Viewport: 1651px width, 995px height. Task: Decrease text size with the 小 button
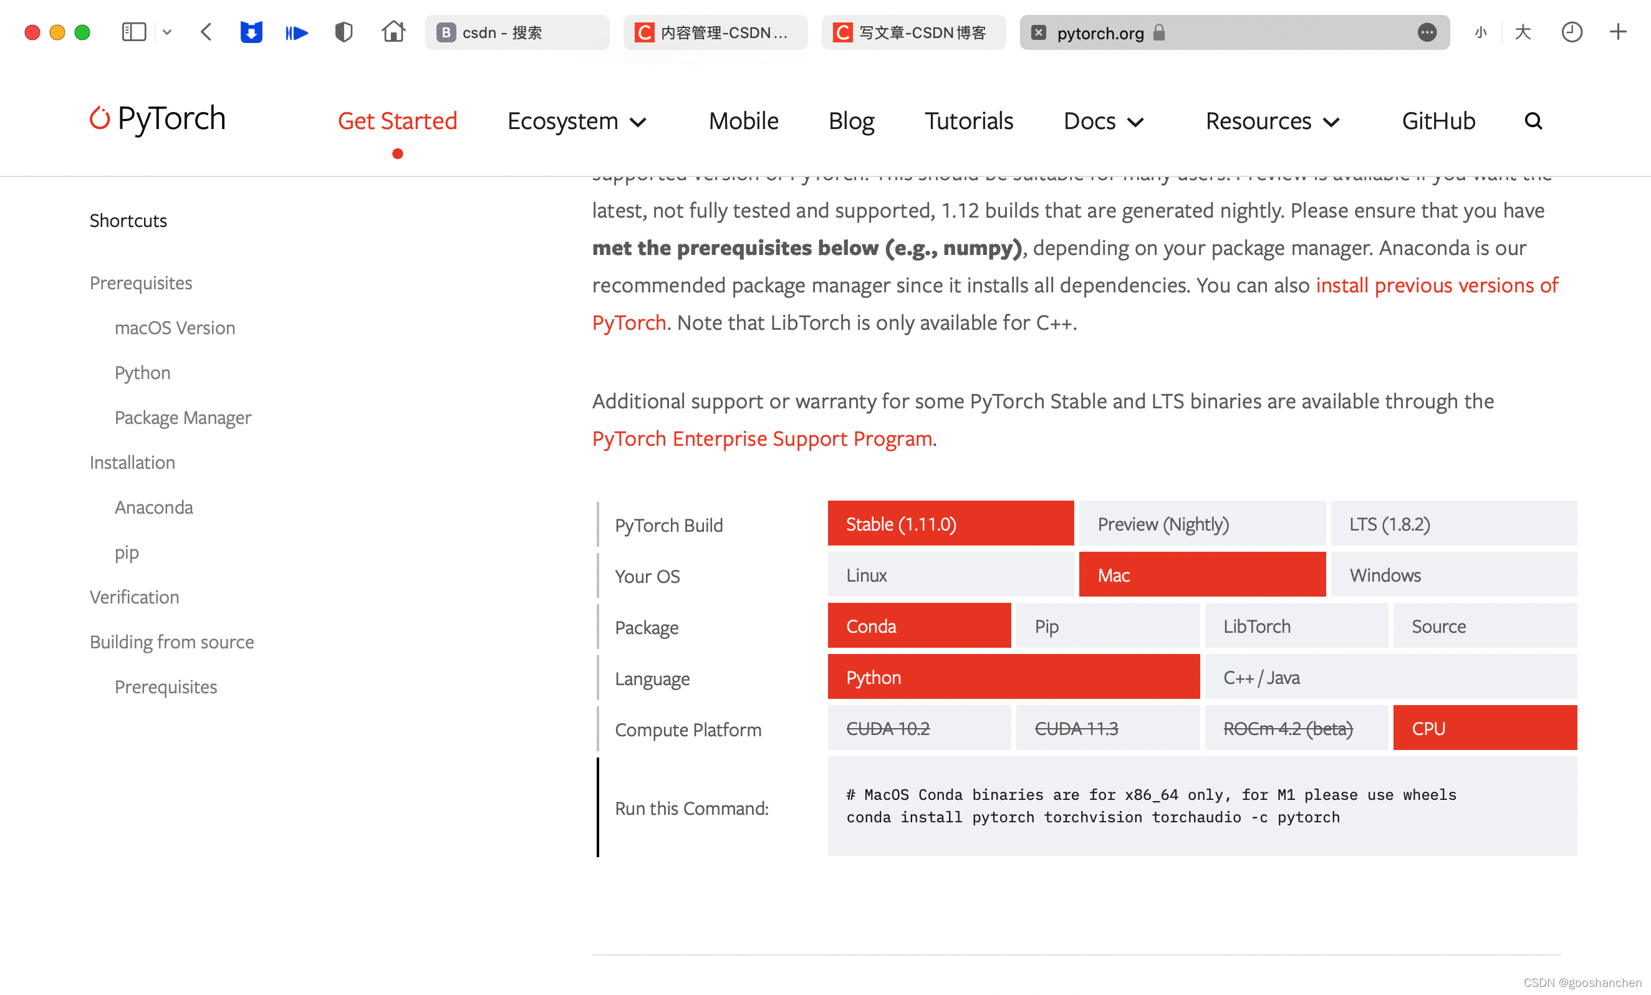[1481, 32]
